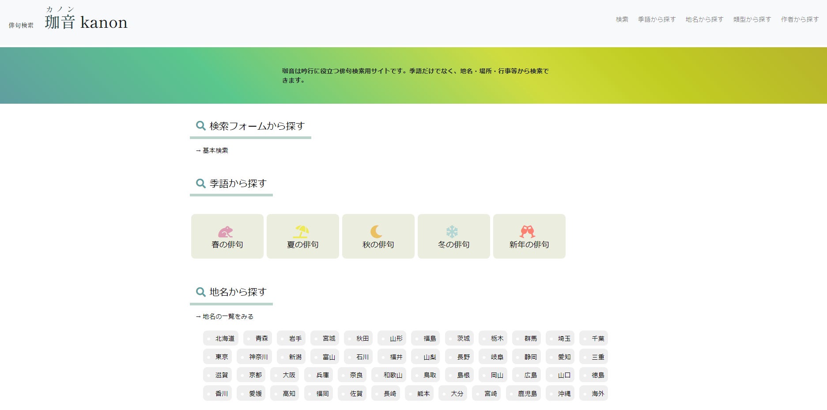Click the magnifier icon beside 検索フォームから探す

[200, 126]
